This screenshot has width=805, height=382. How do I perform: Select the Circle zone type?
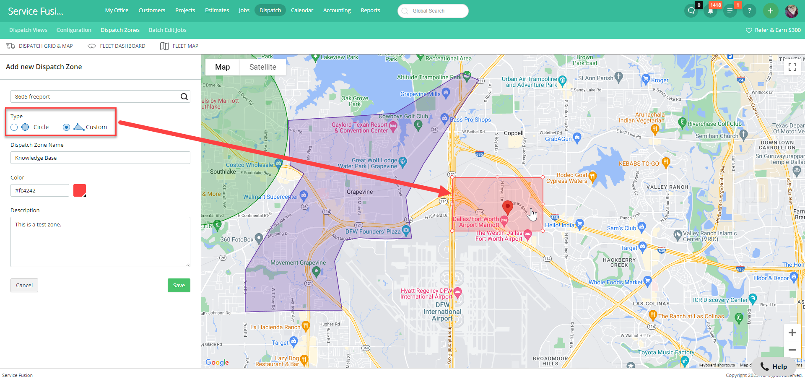14,127
